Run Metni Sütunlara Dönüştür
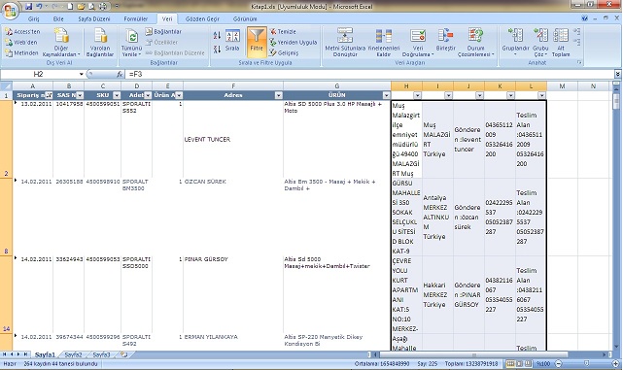The width and height of the screenshot is (623, 370). coord(345,43)
